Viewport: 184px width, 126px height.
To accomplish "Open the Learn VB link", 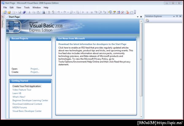I will (x=17, y=93).
